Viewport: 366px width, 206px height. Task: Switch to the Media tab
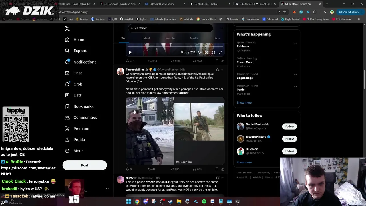pyautogui.click(x=194, y=38)
